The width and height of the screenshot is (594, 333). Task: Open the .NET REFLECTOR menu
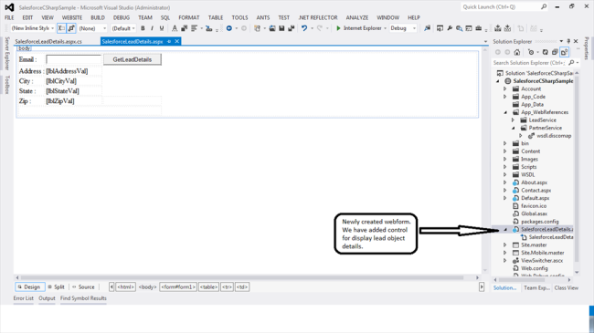[x=318, y=17]
